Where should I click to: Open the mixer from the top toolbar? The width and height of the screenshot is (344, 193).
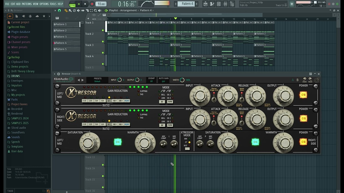[x=225, y=4]
